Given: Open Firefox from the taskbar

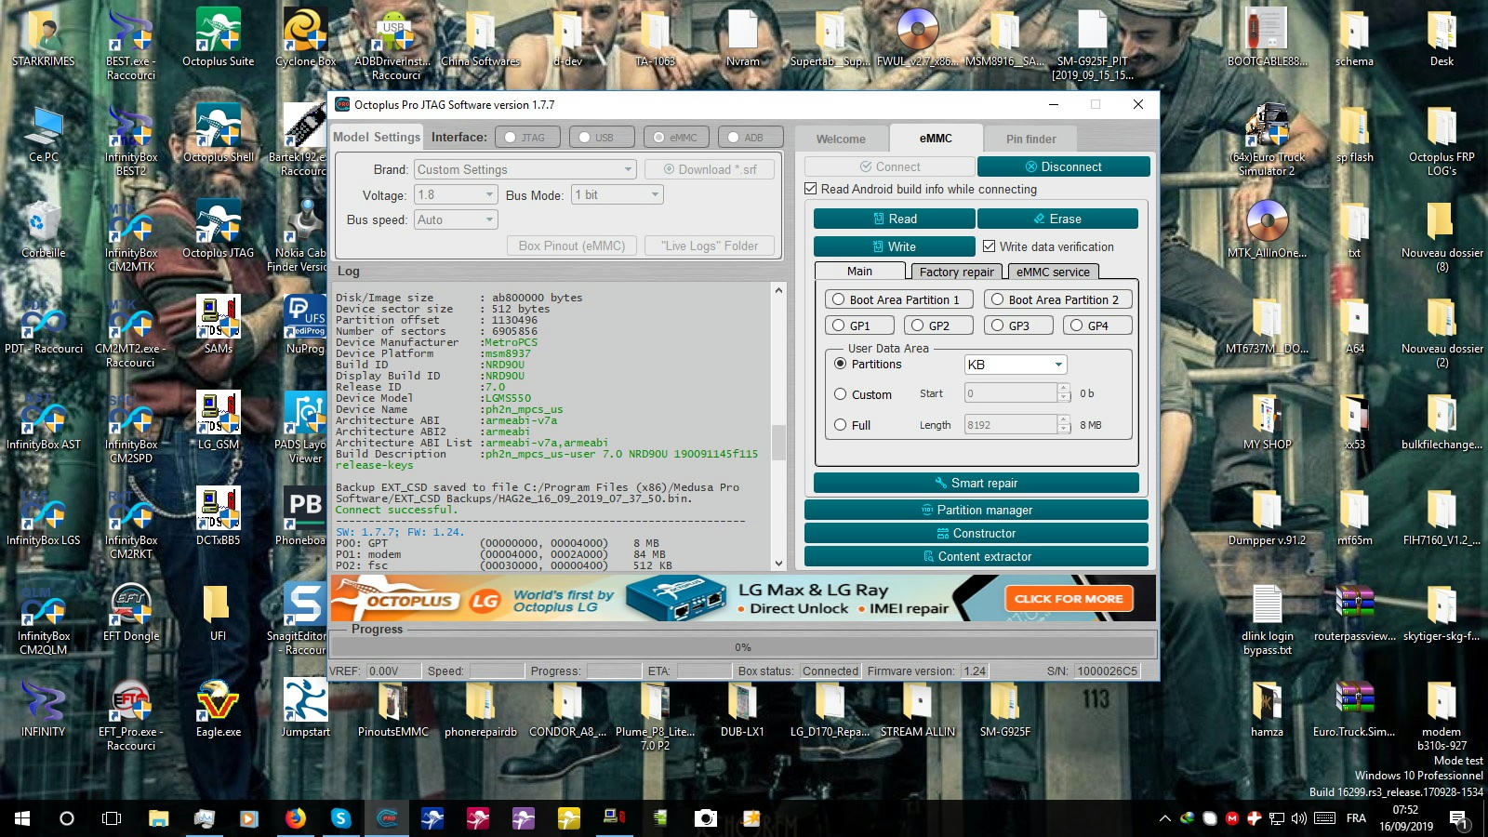Looking at the screenshot, I should [296, 818].
